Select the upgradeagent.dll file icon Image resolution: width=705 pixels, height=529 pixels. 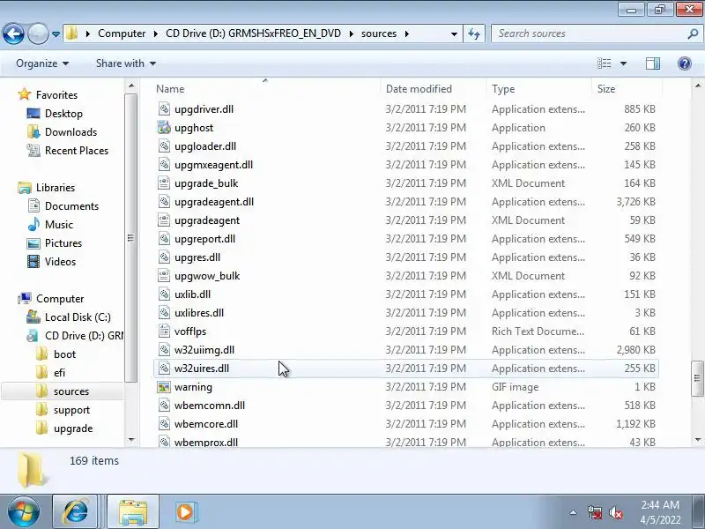coord(164,202)
